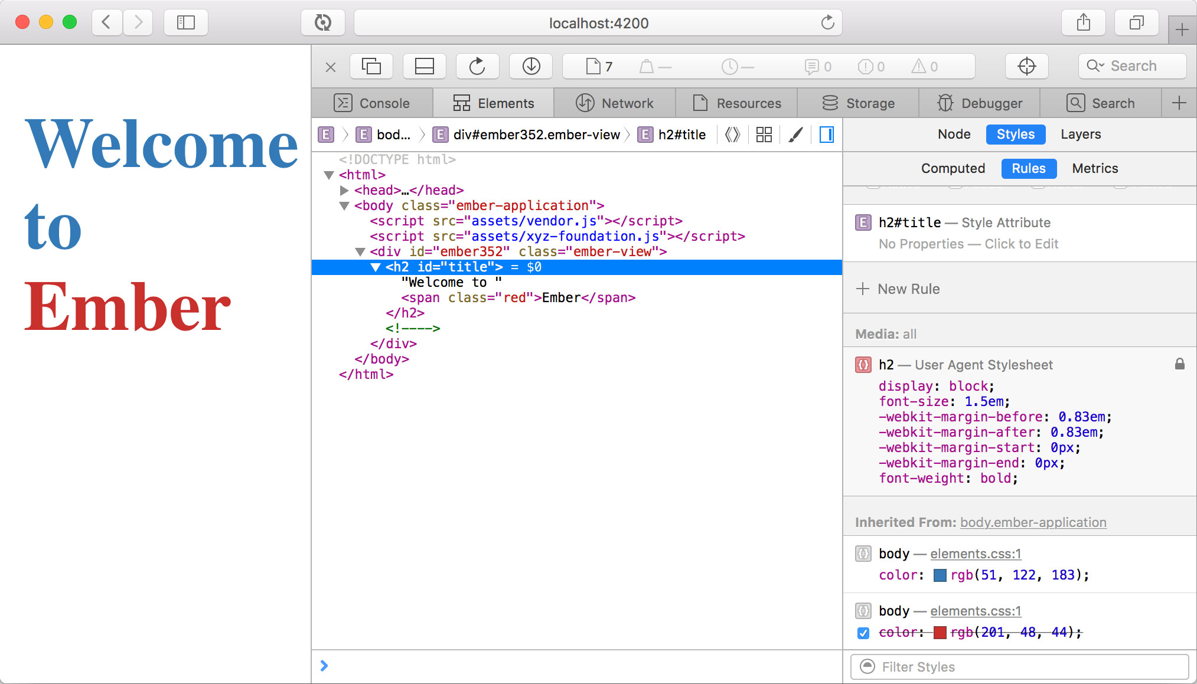Toggle the warnings counter filter in toolbar
This screenshot has height=684, width=1197.
(x=922, y=66)
